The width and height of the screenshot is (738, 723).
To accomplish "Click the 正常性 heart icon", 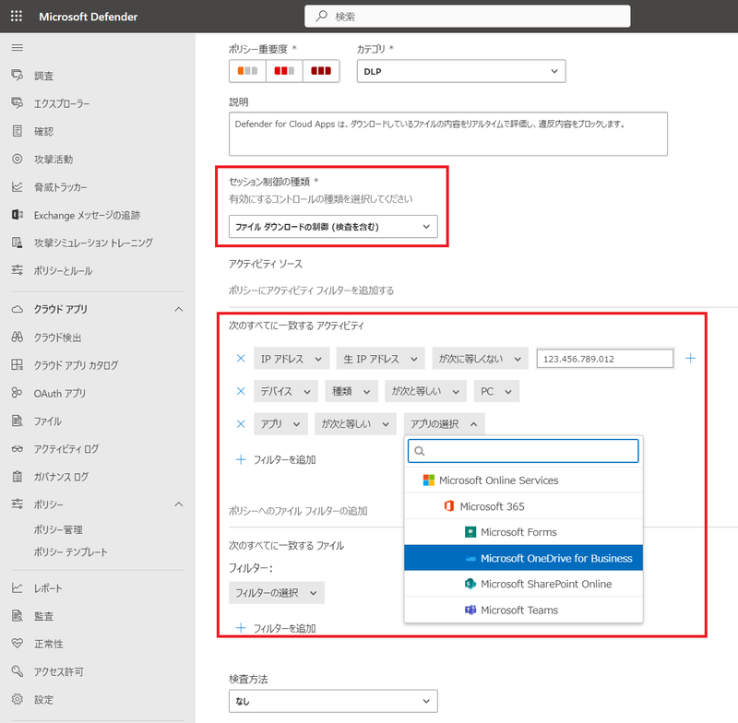I will point(18,644).
